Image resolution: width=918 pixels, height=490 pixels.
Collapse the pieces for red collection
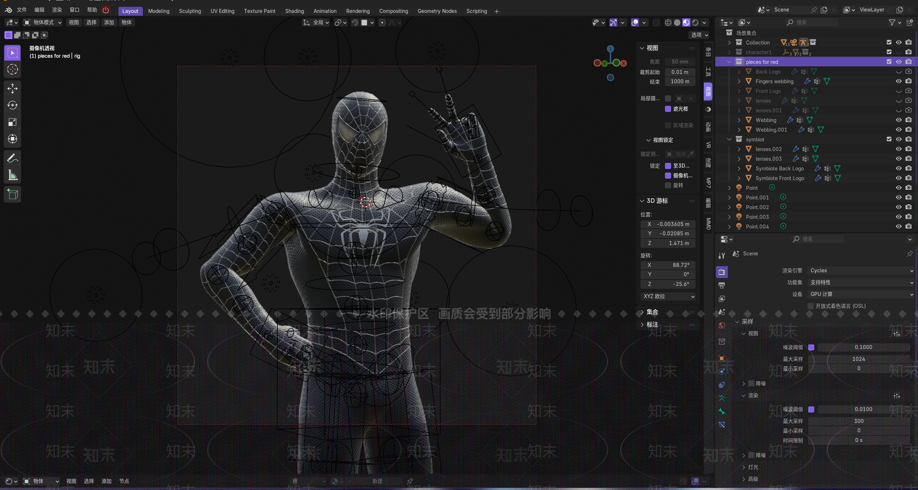[x=729, y=62]
